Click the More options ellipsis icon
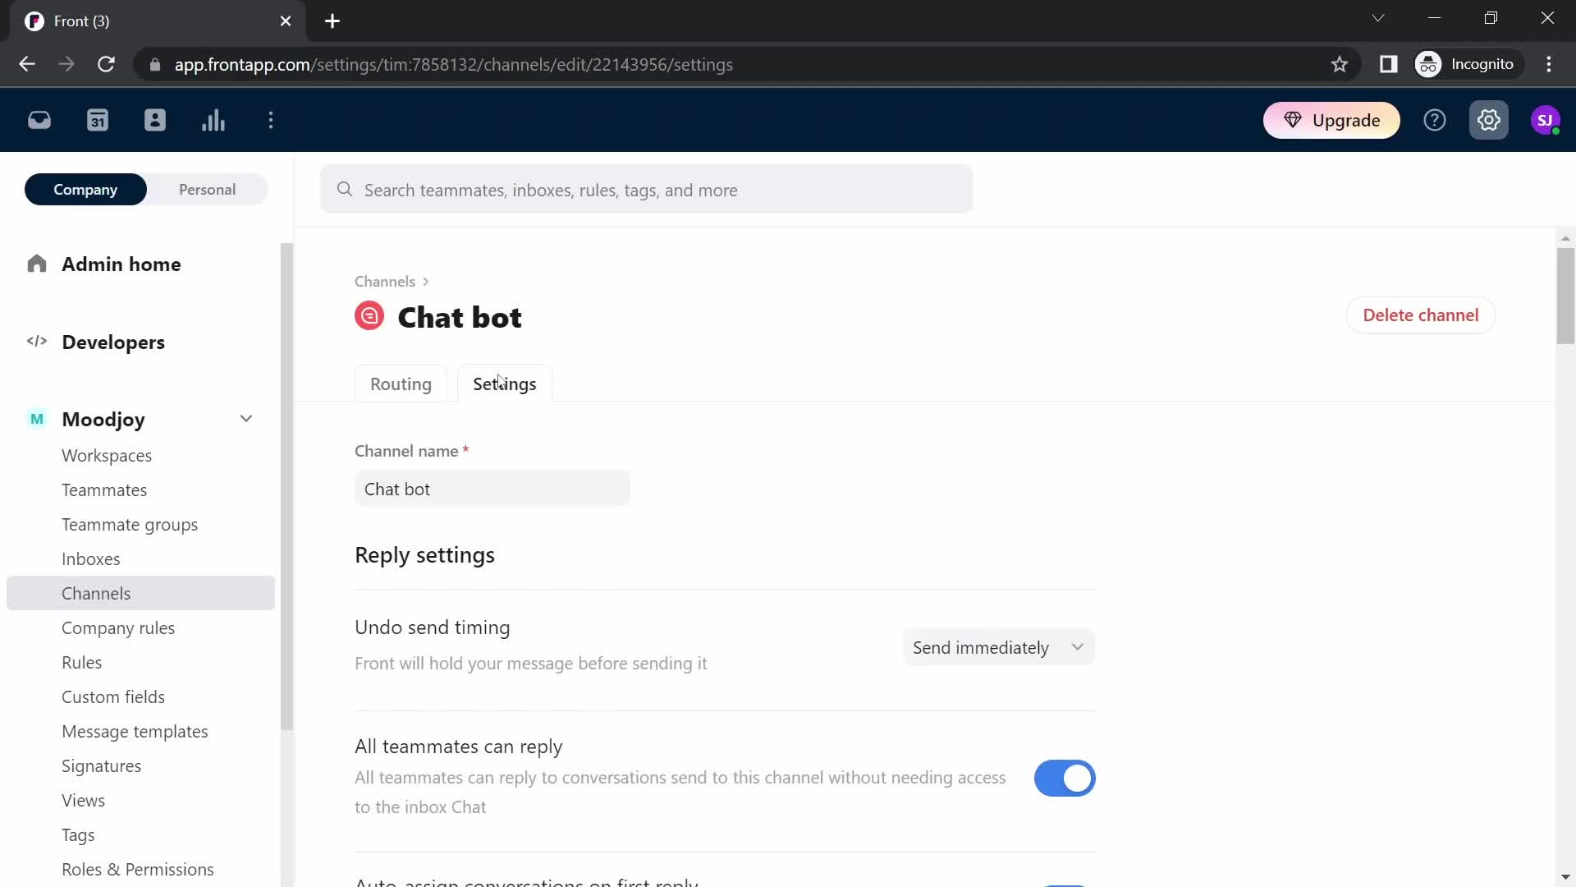Screen dimensions: 1576x887 tap(271, 120)
